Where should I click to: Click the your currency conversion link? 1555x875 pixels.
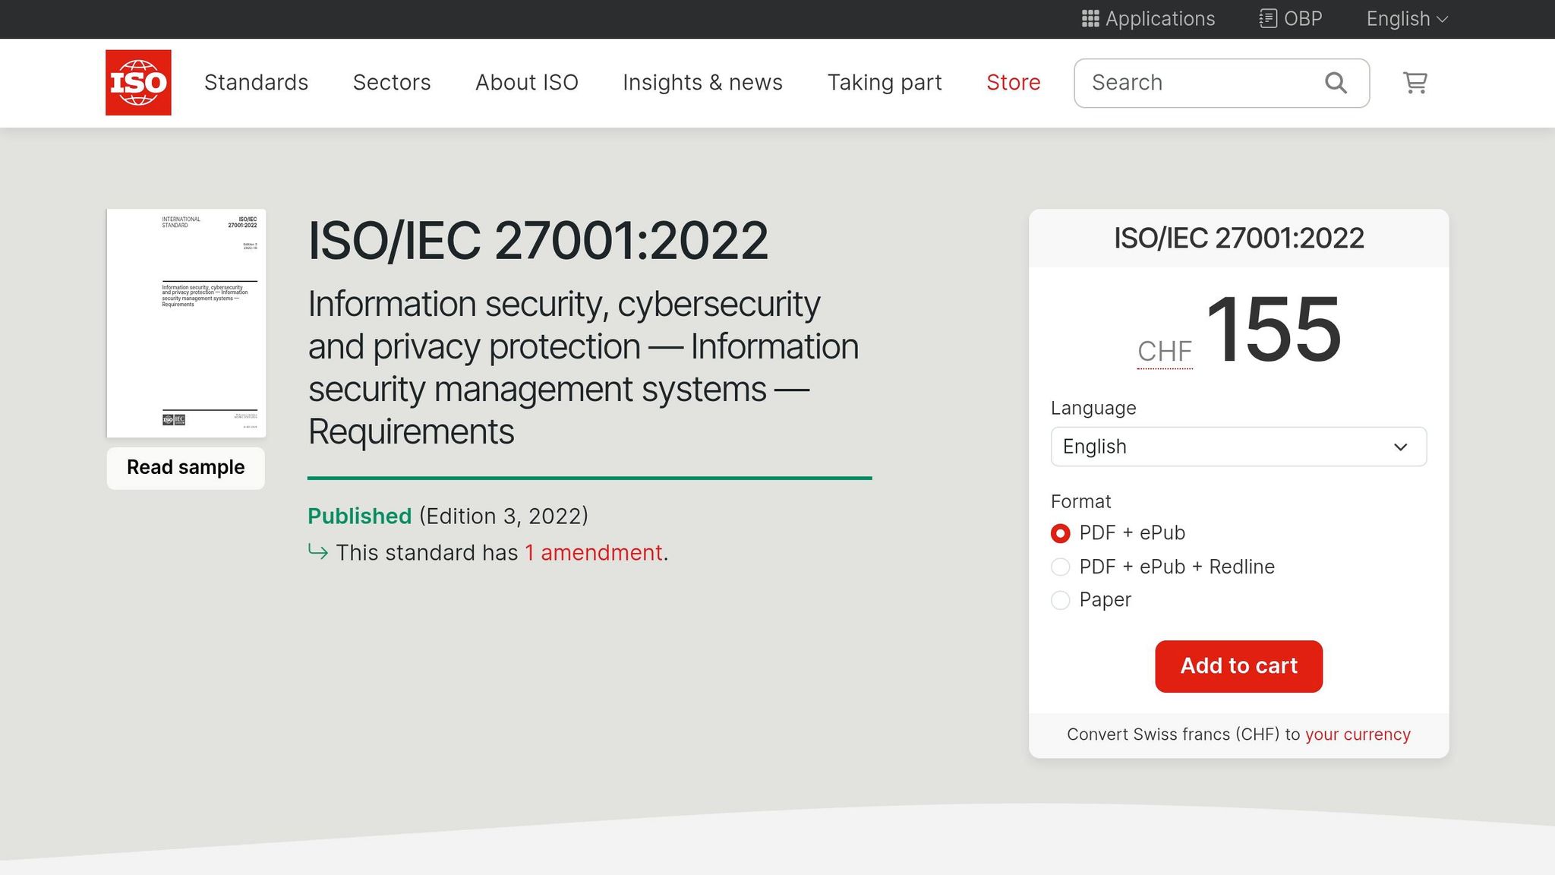[x=1358, y=734]
